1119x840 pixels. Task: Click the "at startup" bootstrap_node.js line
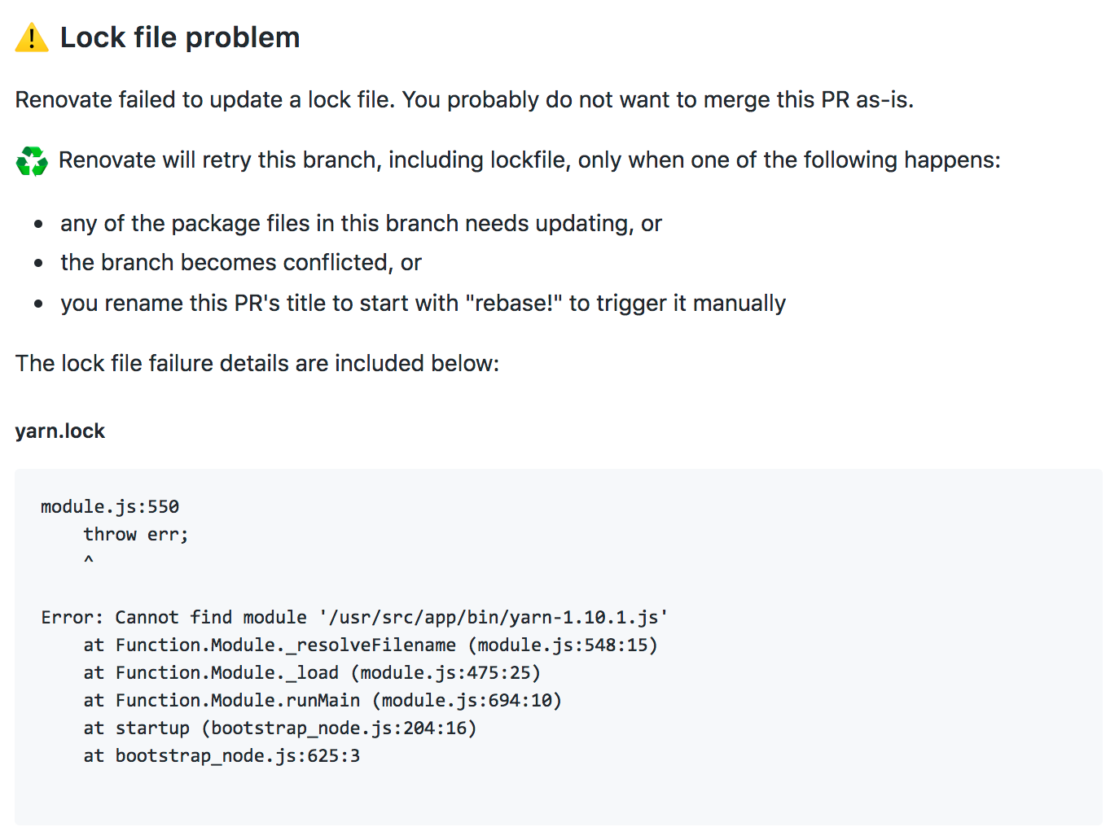(280, 728)
